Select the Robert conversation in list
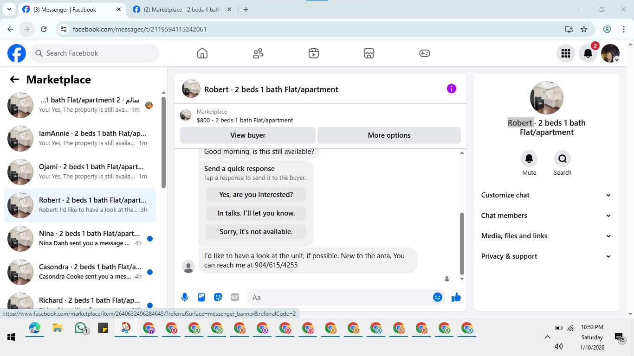Image resolution: width=634 pixels, height=356 pixels. [x=80, y=205]
